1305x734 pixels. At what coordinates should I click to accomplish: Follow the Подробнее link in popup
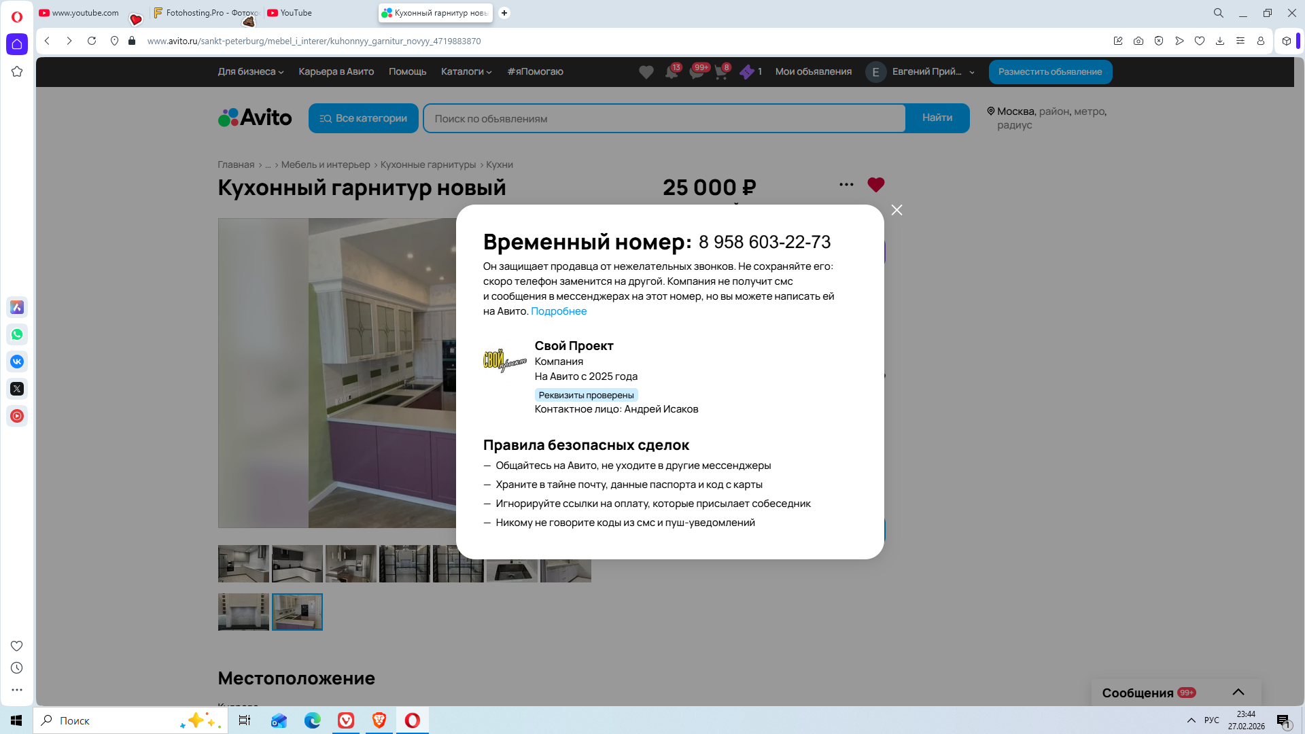point(558,311)
